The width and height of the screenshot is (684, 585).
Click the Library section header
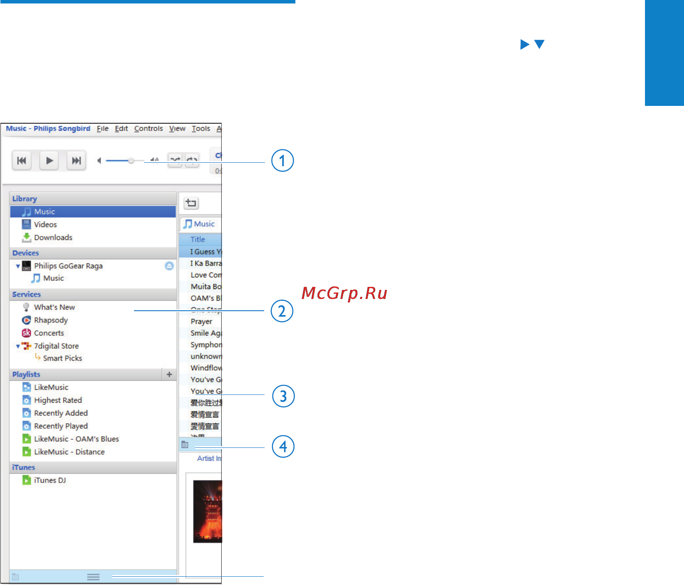(93, 199)
